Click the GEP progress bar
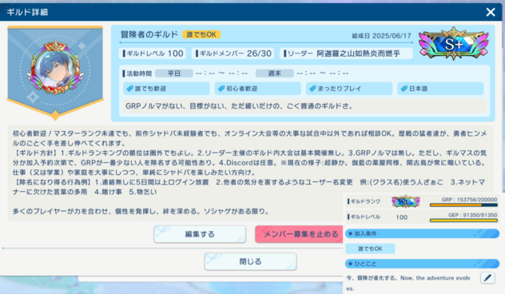 pos(463,220)
